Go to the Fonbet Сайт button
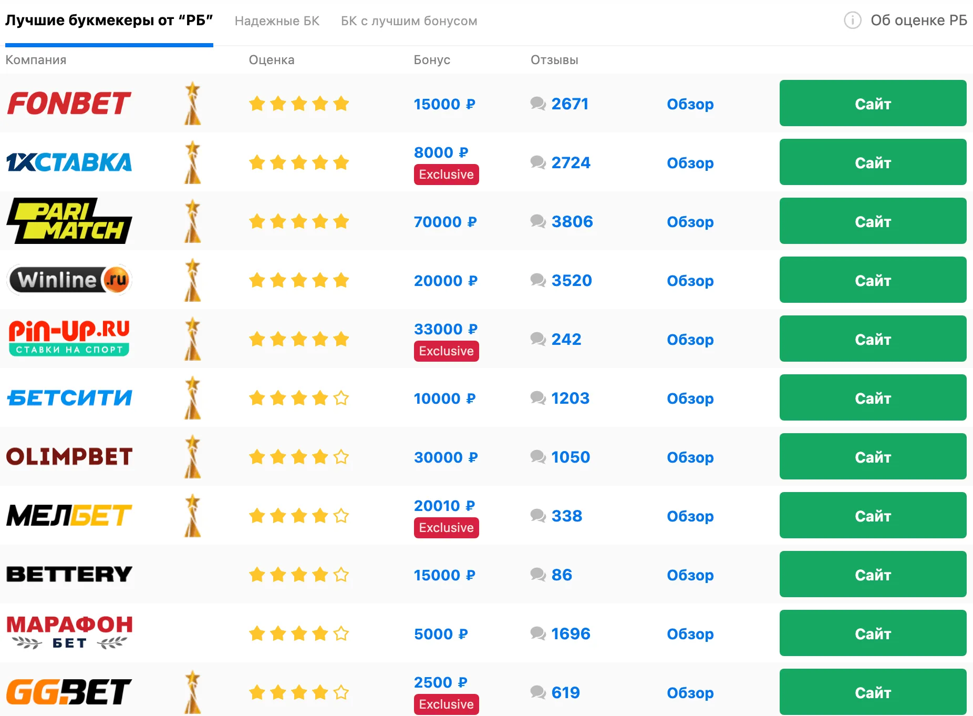973x716 pixels. [x=873, y=103]
